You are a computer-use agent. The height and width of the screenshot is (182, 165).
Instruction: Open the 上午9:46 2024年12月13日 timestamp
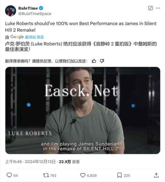pyautogui.click(x=30, y=162)
